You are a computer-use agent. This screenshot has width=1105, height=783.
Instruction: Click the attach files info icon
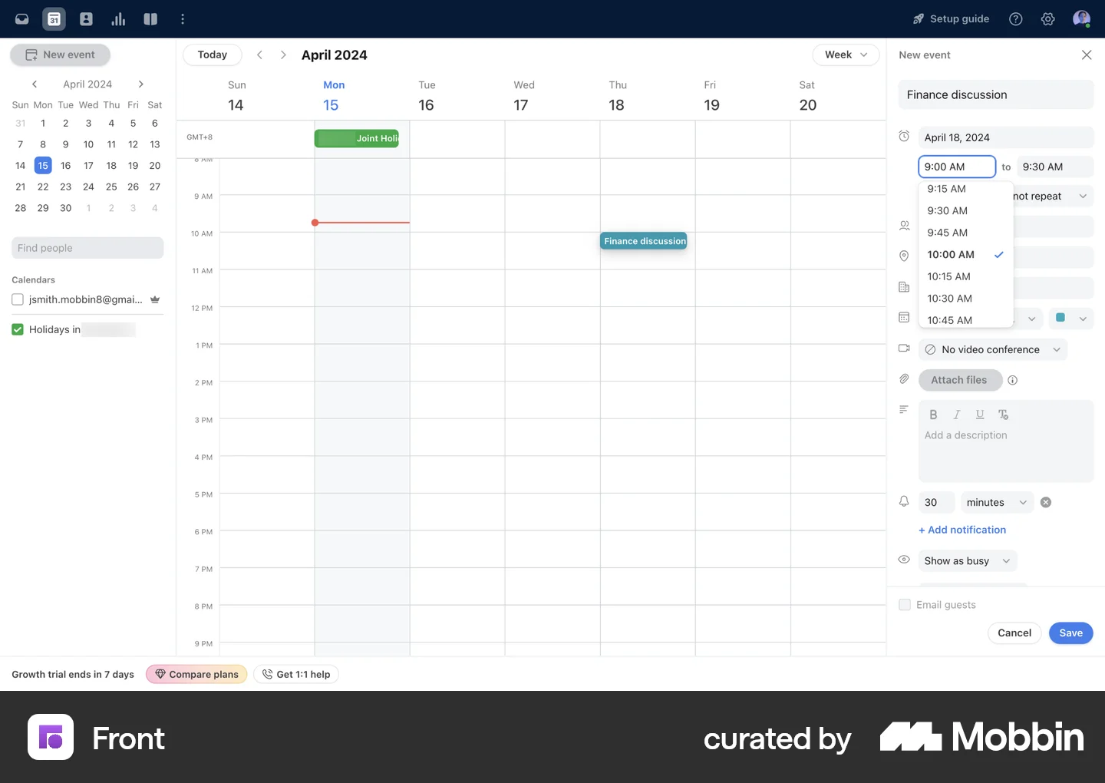click(1012, 380)
